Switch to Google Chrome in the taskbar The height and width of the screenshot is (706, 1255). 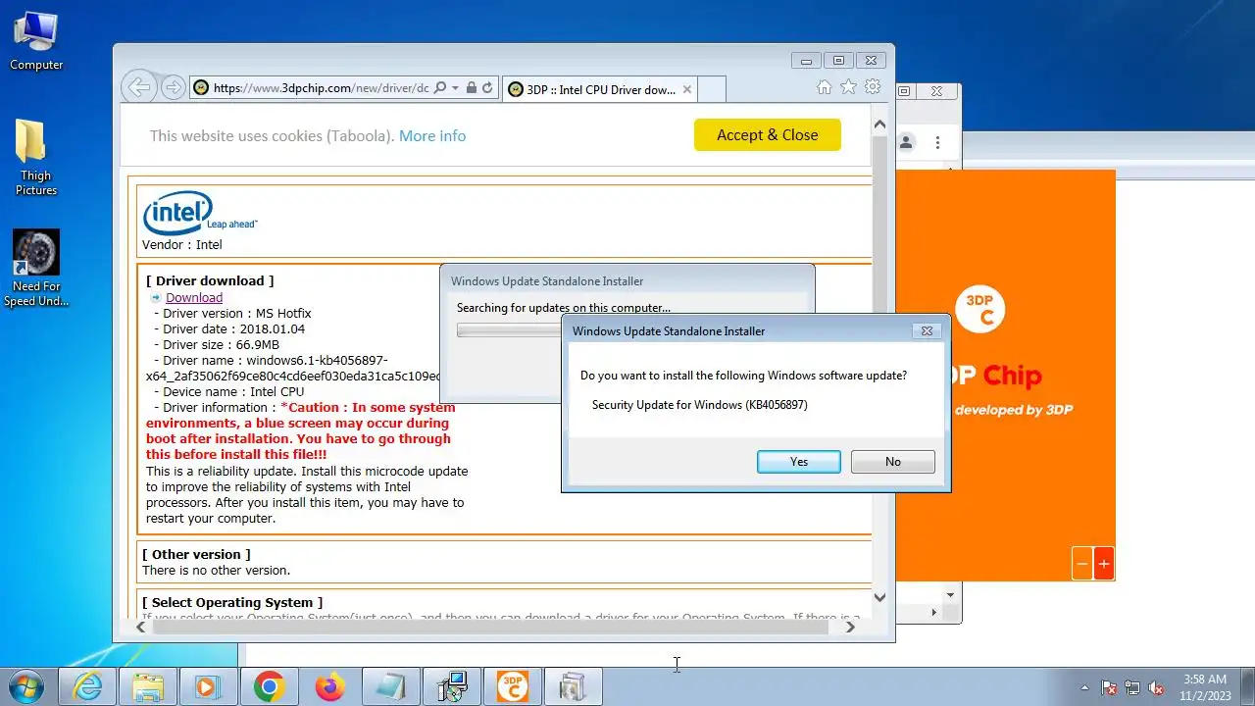(269, 687)
